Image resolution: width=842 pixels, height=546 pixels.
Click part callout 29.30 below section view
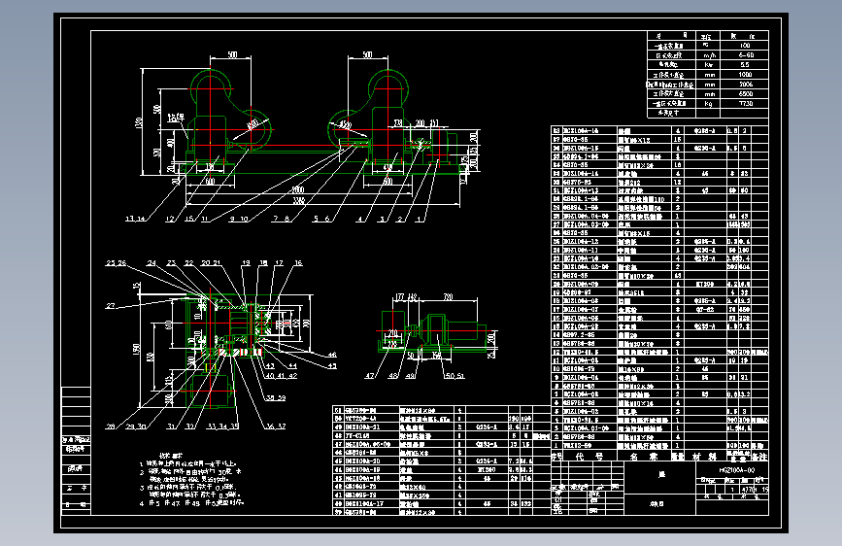[x=136, y=427]
